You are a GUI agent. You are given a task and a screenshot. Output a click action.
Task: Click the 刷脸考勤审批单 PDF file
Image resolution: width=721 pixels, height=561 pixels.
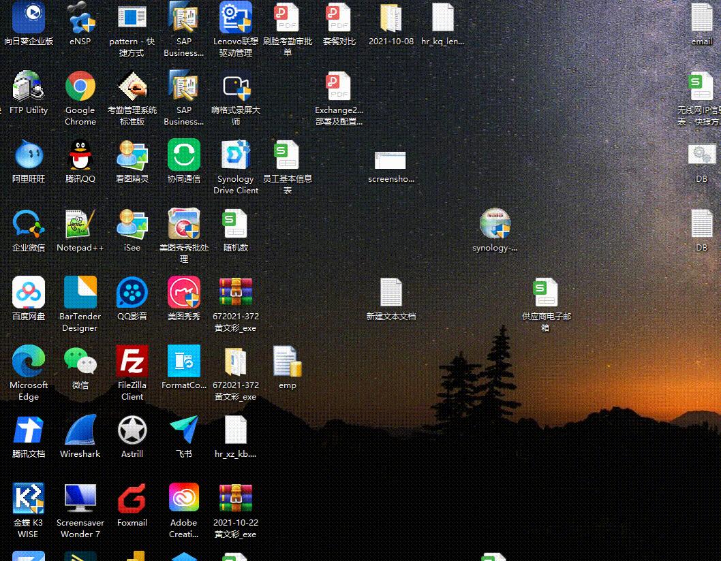(288, 18)
